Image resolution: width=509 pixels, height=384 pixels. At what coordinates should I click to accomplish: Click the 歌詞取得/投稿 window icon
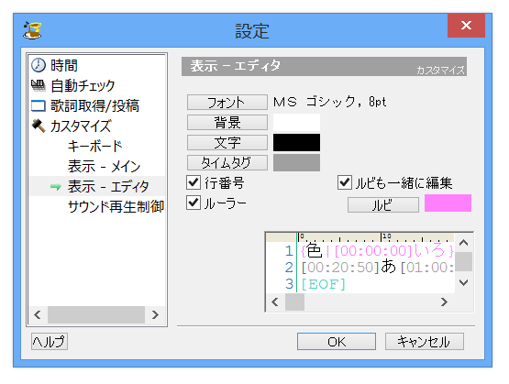[39, 105]
